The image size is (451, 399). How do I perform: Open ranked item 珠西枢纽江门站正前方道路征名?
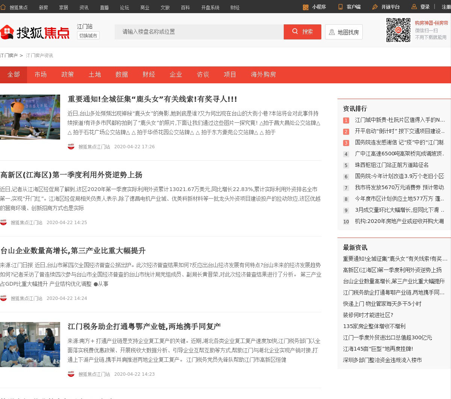[x=392, y=165]
